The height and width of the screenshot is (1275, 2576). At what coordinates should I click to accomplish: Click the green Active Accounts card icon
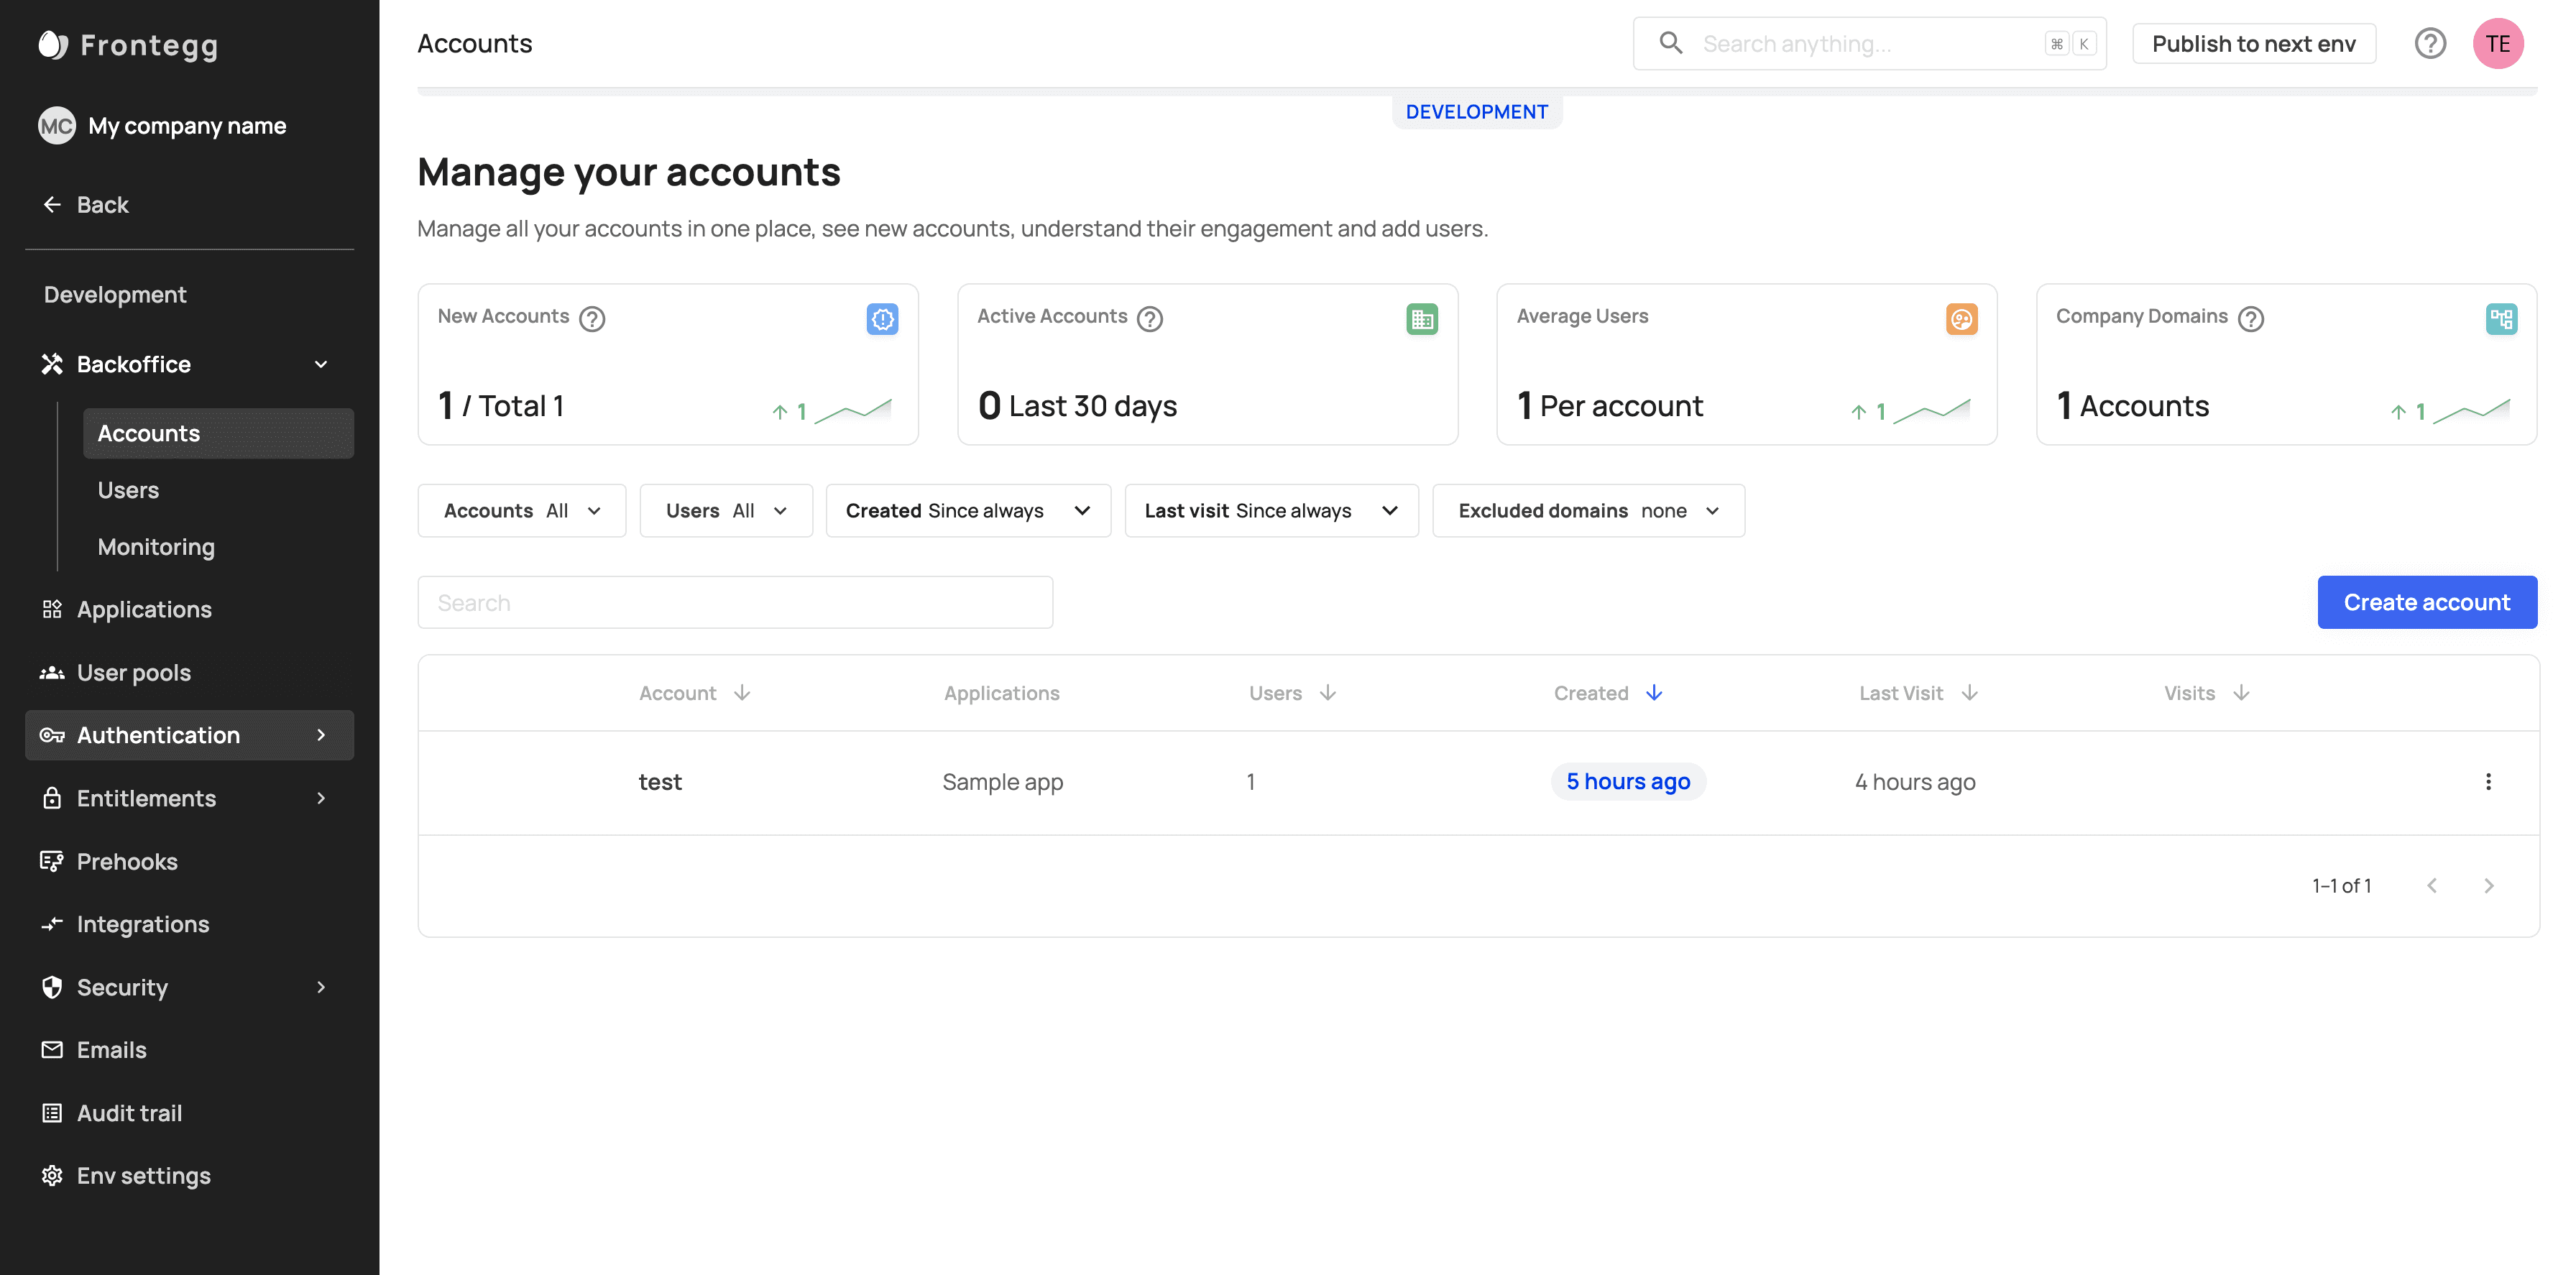click(x=1422, y=319)
